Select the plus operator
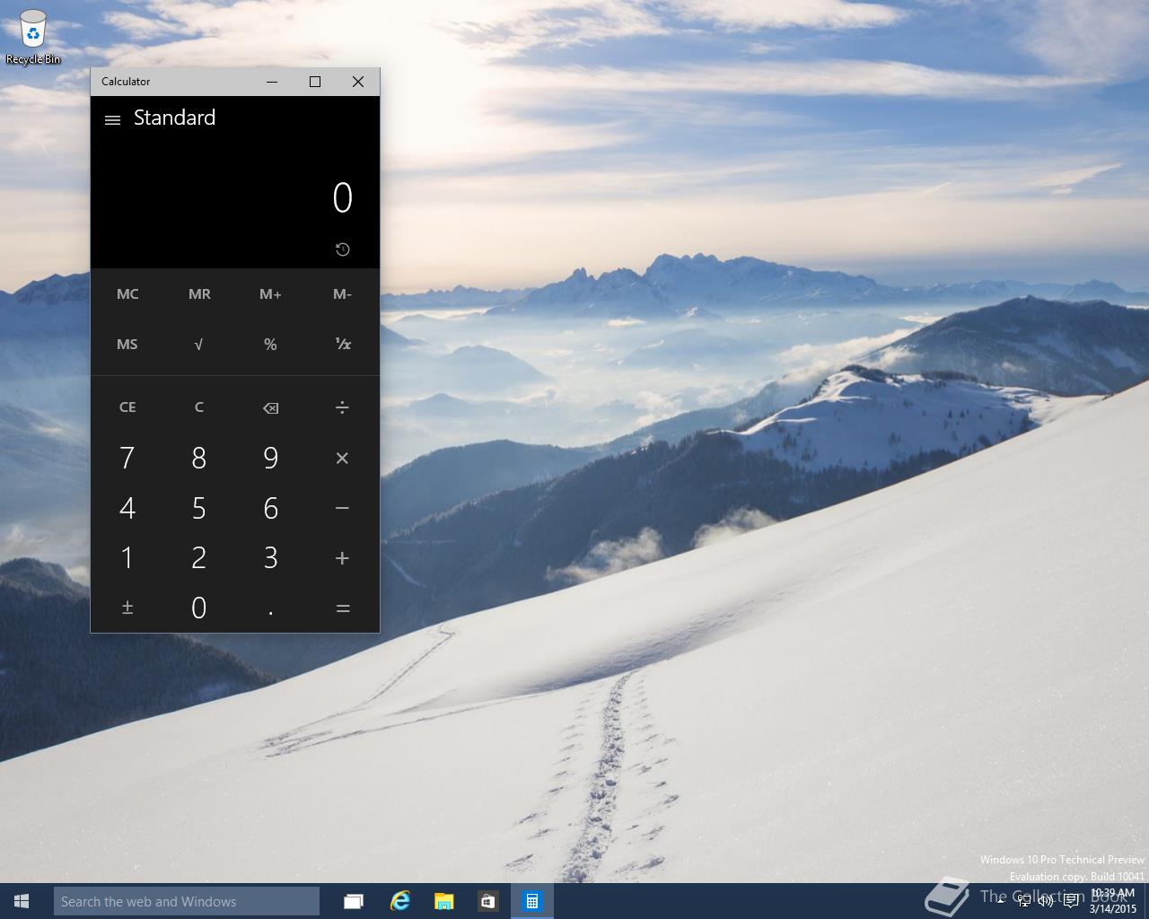Viewport: 1149px width, 919px height. [x=342, y=558]
